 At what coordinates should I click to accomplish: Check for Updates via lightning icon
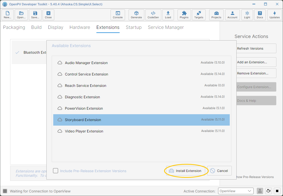pos(275,15)
